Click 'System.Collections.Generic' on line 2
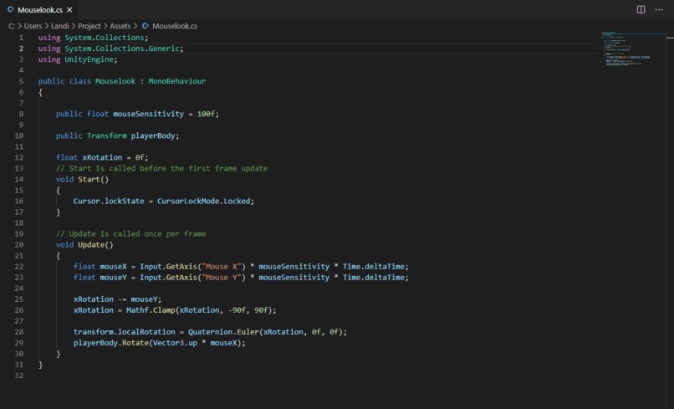674x409 pixels. (121, 49)
